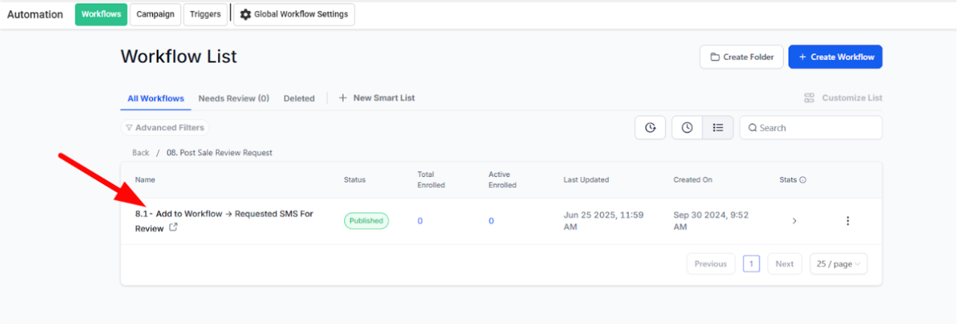Click the Sep 30 2024 created date
This screenshot has width=960, height=324.
(x=711, y=221)
